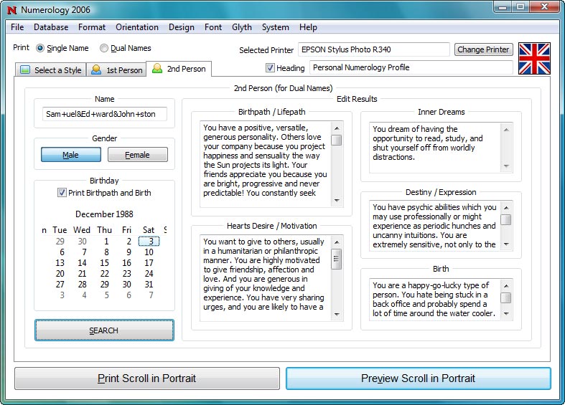Open the File menu

[x=17, y=27]
